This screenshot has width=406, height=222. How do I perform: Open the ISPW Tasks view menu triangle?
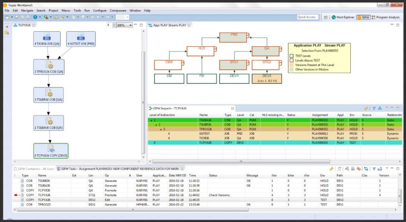pyautogui.click(x=387, y=168)
